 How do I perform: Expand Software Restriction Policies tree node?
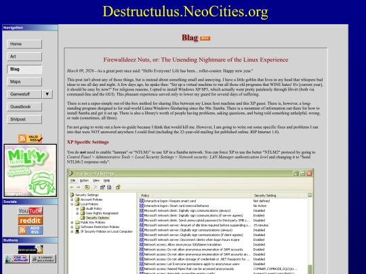pyautogui.click(x=72, y=227)
